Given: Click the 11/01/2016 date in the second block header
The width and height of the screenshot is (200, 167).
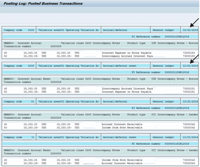Looking at the screenshot, I should [190, 66].
